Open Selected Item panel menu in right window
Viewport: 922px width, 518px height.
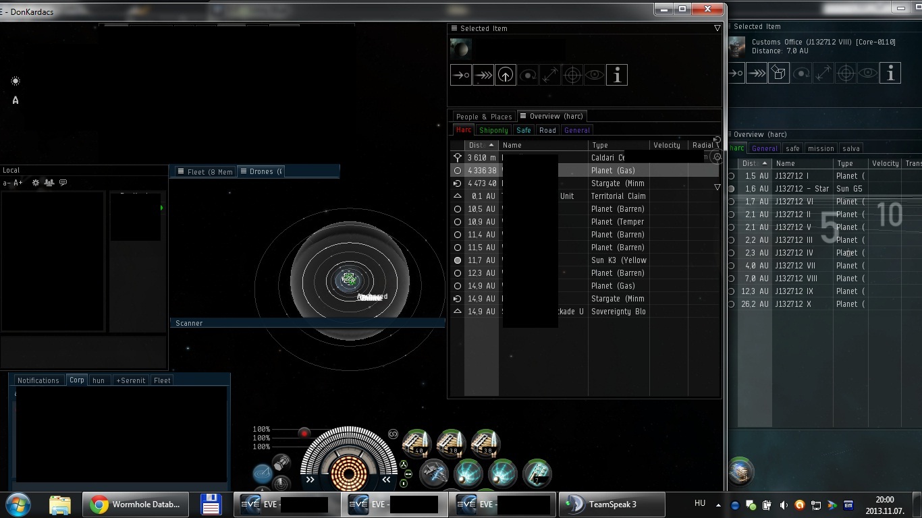pos(730,26)
